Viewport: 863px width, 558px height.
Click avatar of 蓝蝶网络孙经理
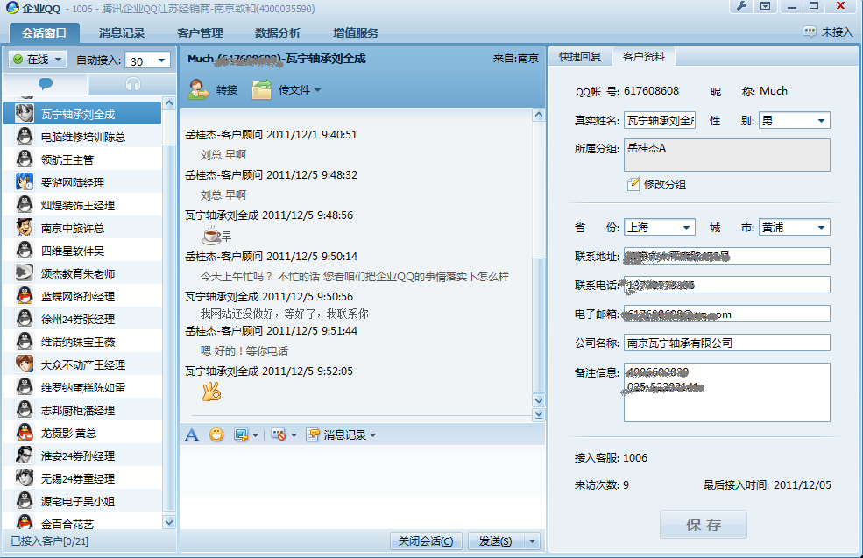coord(25,296)
